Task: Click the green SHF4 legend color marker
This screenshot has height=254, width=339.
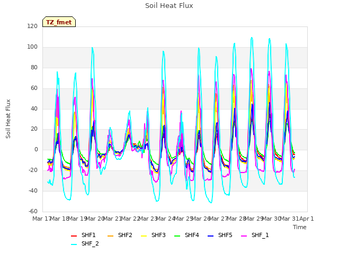Action: coord(177,236)
